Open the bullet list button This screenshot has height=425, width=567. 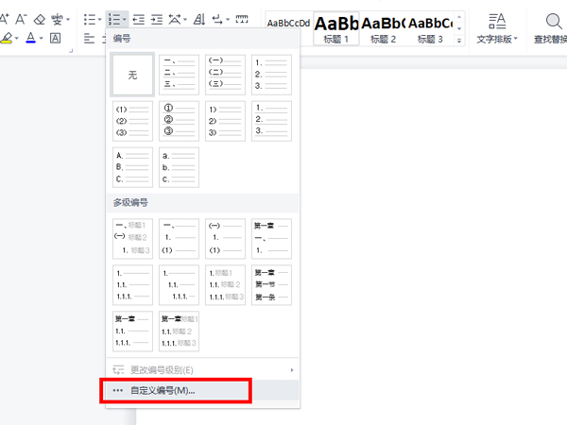[88, 19]
